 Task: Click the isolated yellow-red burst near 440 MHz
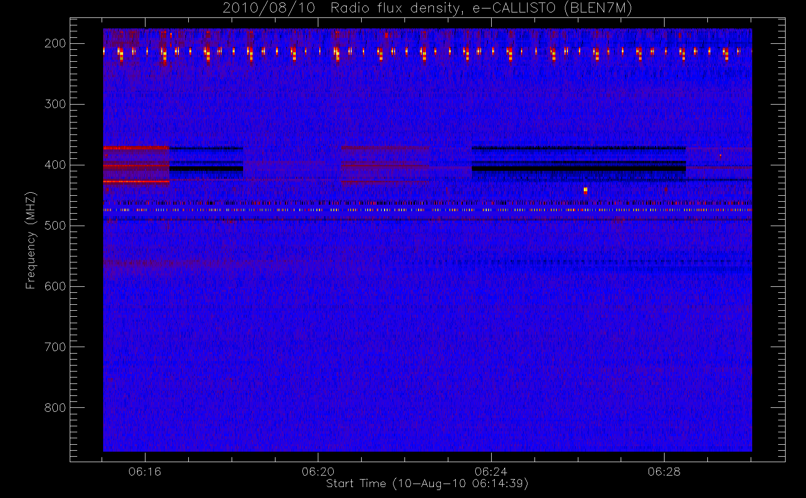[585, 190]
